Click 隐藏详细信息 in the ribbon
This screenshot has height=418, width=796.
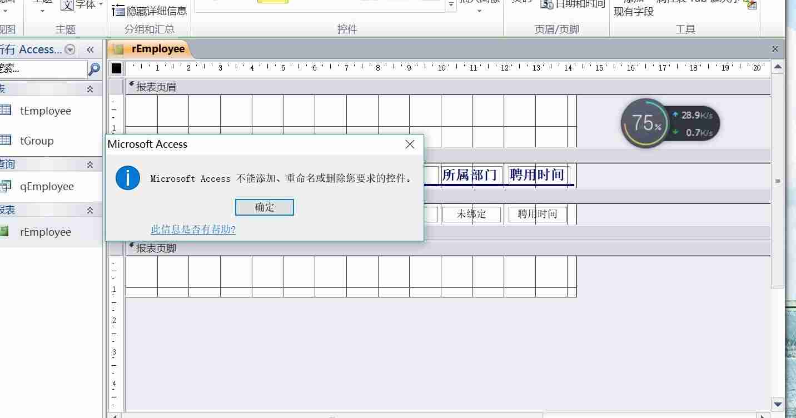pyautogui.click(x=150, y=11)
